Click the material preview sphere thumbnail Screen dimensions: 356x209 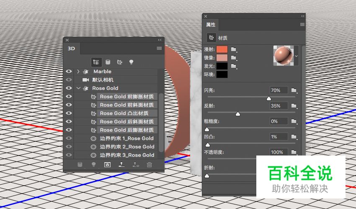click(x=284, y=56)
